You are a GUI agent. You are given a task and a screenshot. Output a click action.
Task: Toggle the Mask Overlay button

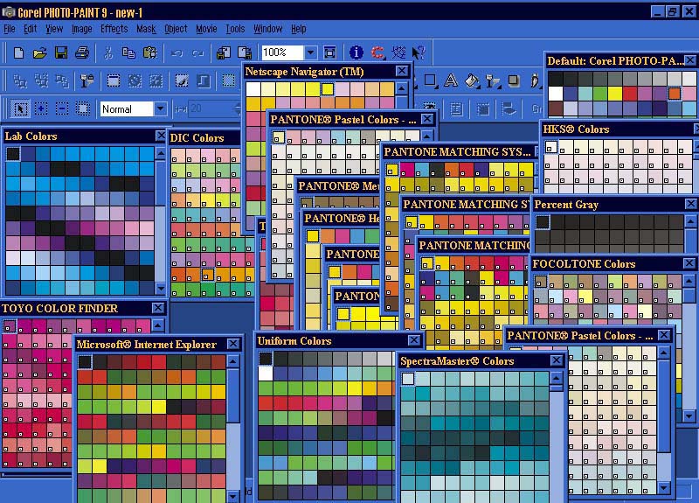point(204,80)
